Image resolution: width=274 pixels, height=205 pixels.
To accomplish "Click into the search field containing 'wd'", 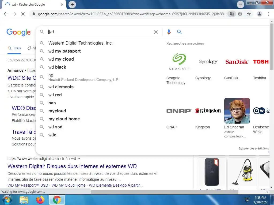I will click(x=100, y=32).
